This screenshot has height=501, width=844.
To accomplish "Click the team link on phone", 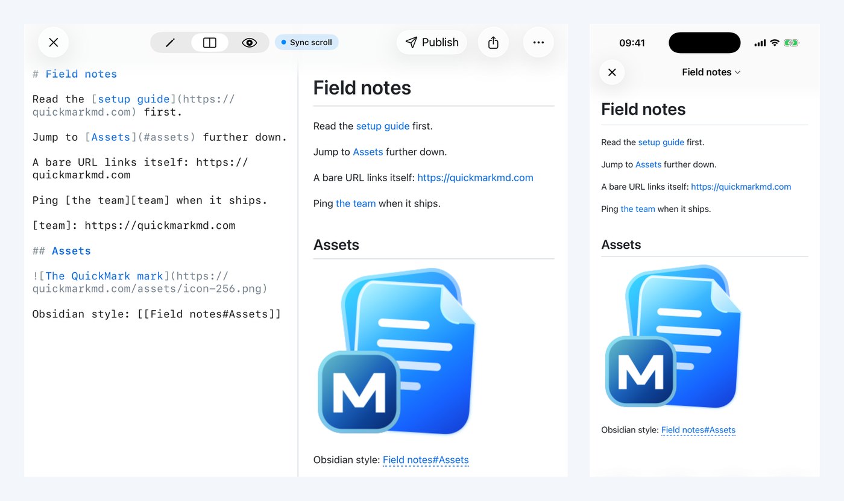I will point(638,209).
